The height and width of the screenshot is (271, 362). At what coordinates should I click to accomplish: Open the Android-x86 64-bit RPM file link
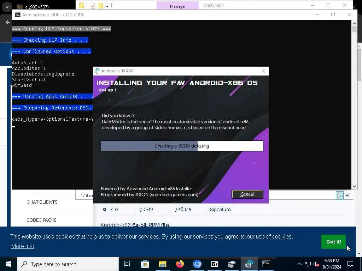[x=135, y=225]
